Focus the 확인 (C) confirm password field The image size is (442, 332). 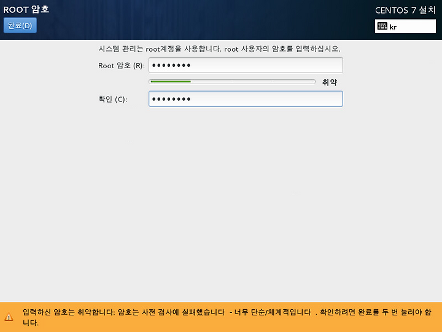click(246, 99)
